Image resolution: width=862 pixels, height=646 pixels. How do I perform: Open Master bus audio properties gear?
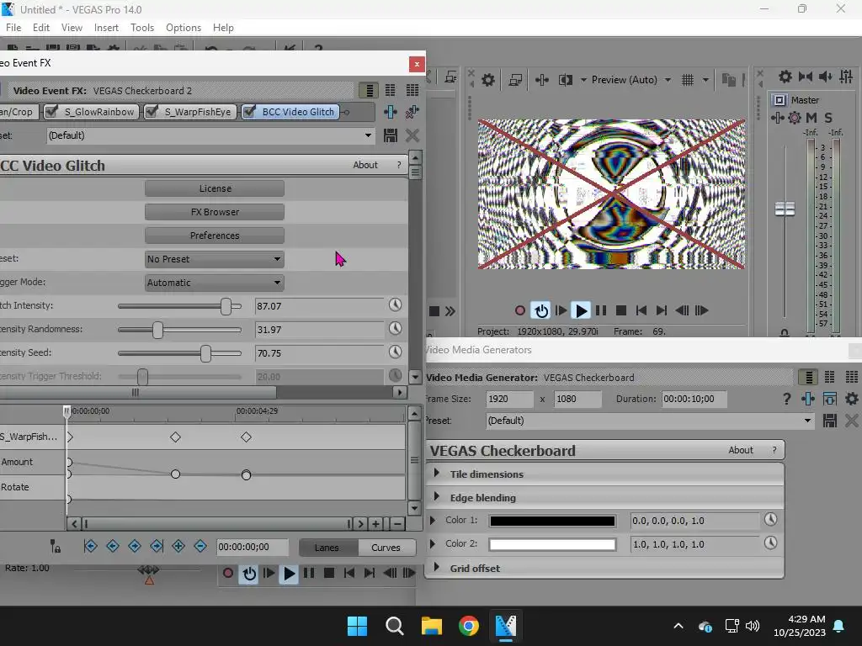(x=785, y=77)
